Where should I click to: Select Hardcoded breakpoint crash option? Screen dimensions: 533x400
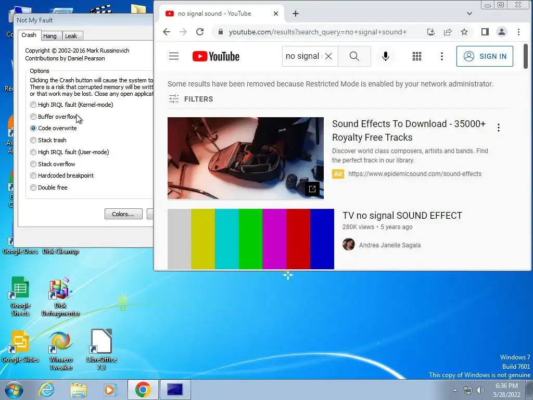click(x=62, y=176)
